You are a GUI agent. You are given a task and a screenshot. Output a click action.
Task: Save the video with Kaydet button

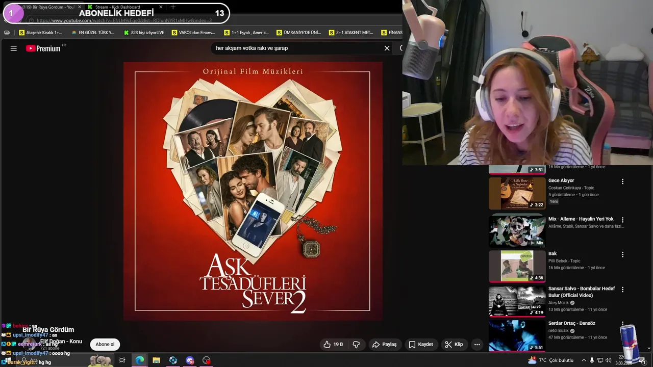pyautogui.click(x=421, y=345)
